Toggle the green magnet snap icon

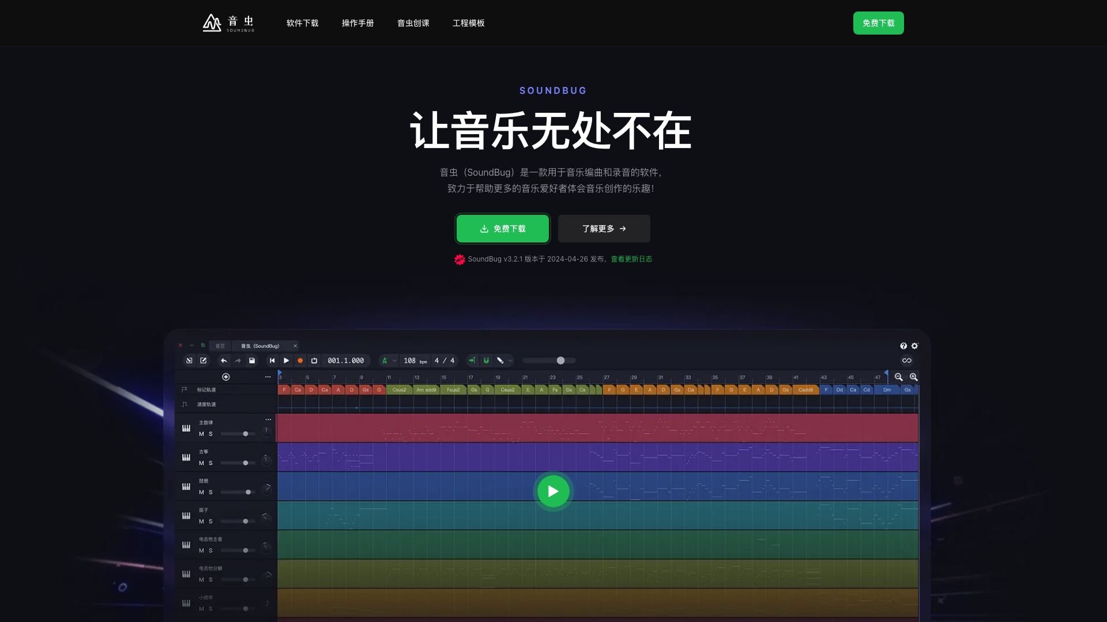(x=486, y=361)
